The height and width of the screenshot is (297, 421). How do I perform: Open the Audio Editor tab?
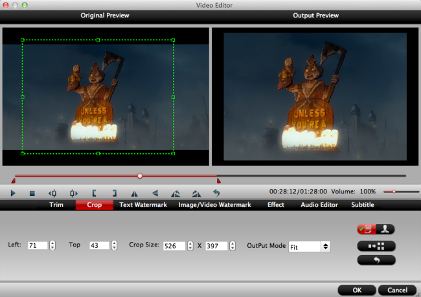point(319,204)
